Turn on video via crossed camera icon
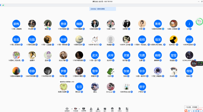Viewport: 203px width, 112px height. click(76, 109)
